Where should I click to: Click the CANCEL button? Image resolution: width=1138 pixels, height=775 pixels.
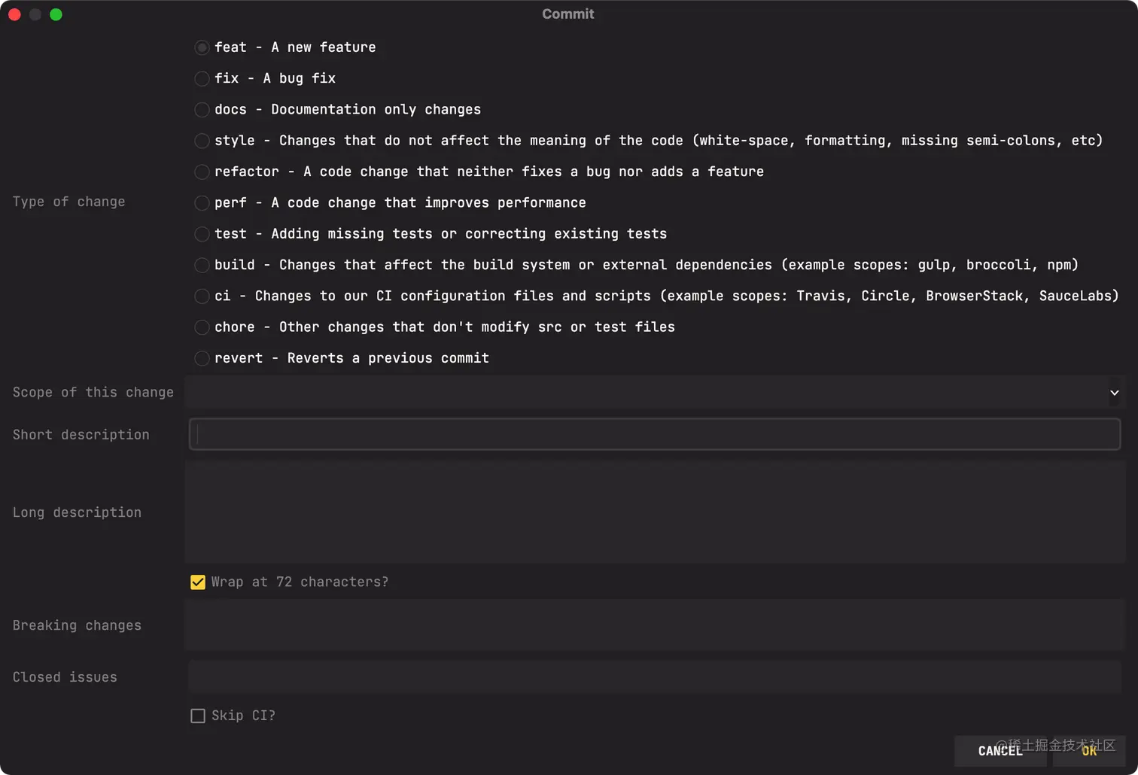click(x=1000, y=751)
